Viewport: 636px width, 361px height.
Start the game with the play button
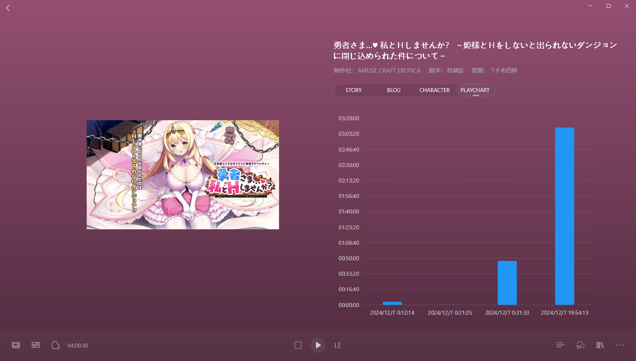tap(318, 345)
